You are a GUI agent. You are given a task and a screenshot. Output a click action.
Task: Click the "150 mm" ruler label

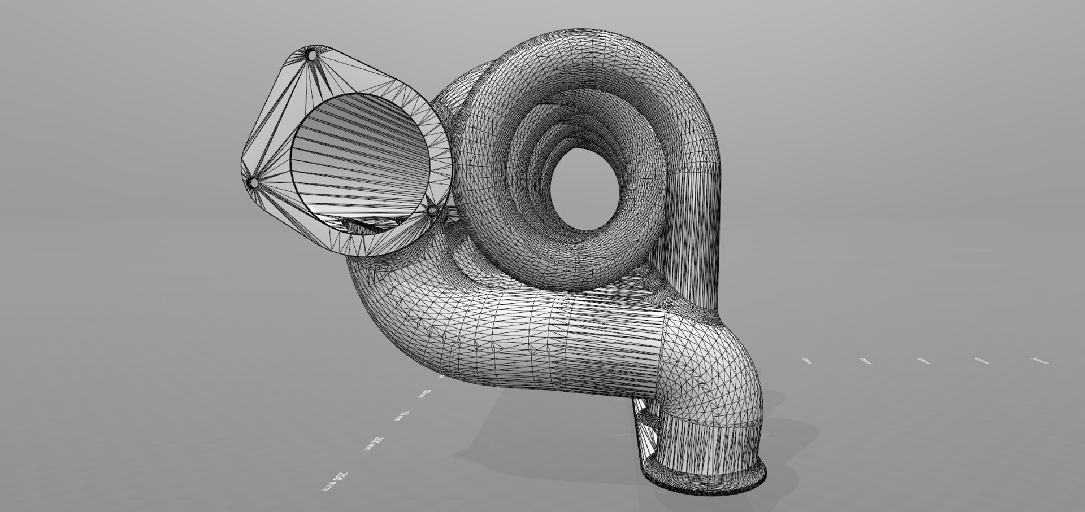(x=403, y=417)
